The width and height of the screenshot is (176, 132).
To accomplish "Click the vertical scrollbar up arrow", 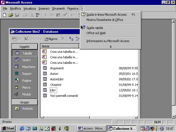I will pyautogui.click(x=174, y=21).
